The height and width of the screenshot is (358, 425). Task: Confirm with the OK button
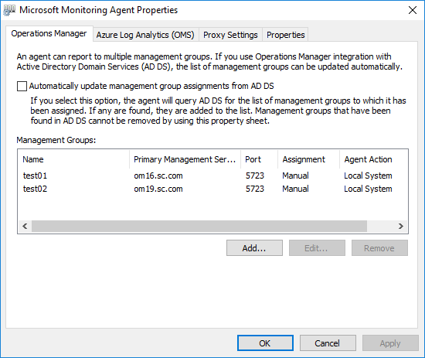click(x=265, y=343)
